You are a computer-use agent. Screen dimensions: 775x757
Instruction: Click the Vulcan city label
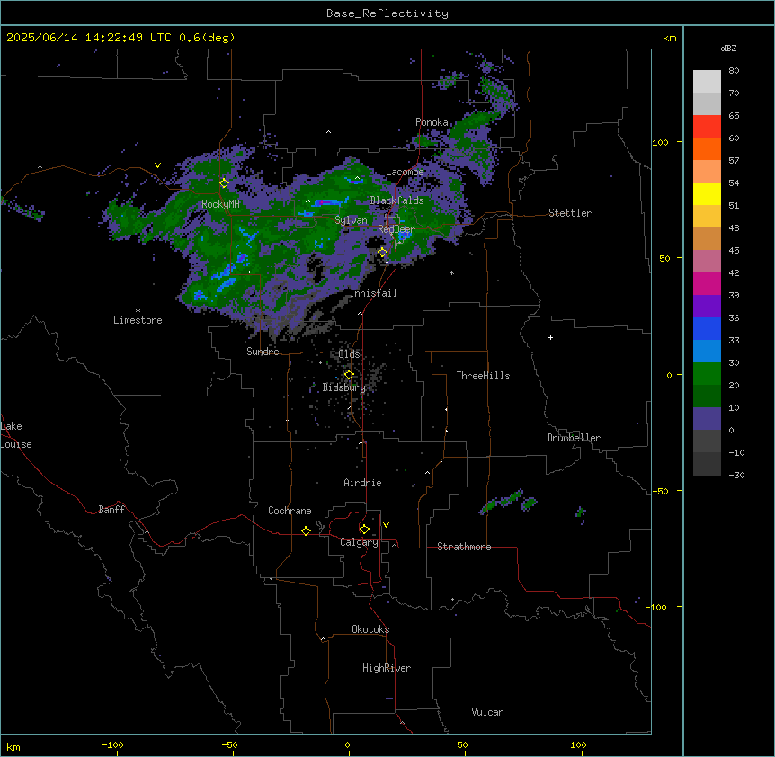[x=488, y=712]
